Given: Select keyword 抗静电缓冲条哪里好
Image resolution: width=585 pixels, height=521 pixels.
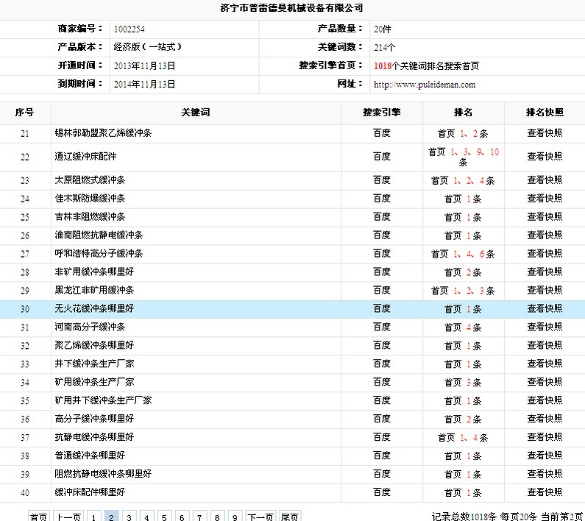Looking at the screenshot, I should pos(94,437).
